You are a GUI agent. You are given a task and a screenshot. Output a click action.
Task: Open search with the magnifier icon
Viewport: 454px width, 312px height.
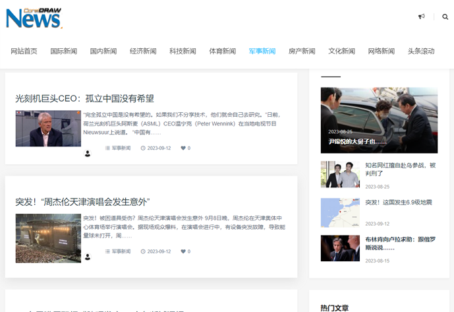[x=445, y=17]
